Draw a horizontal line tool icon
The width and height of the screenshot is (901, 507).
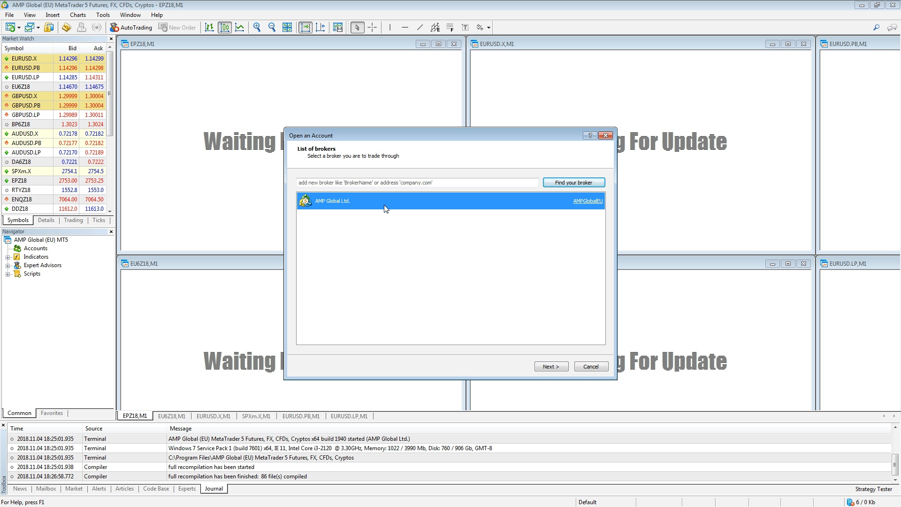(405, 28)
